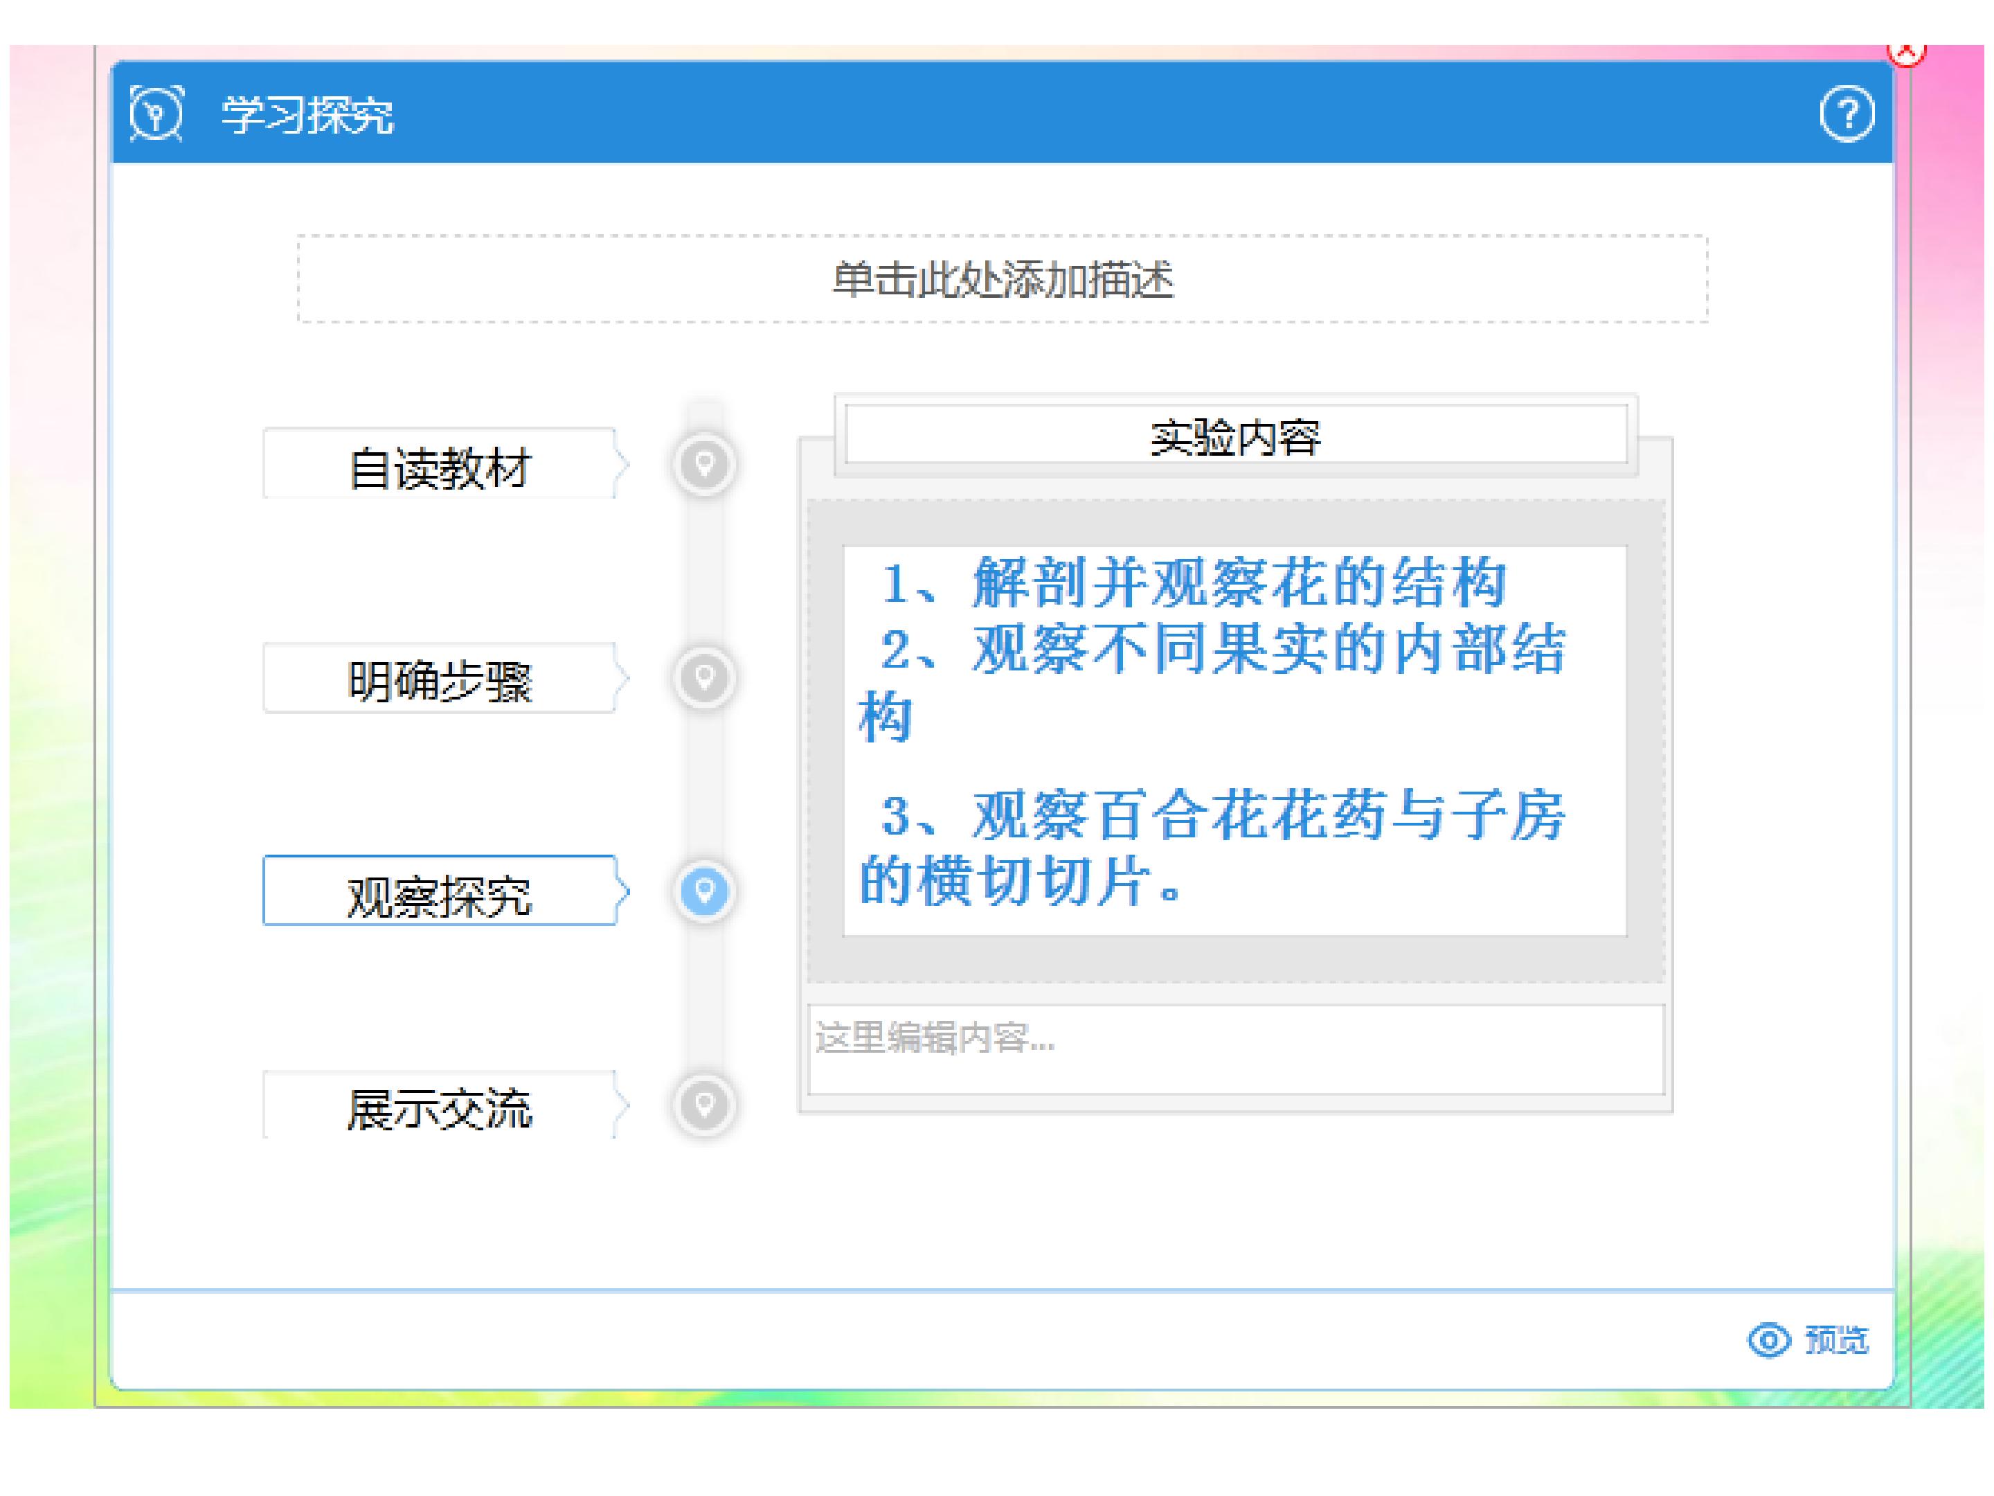The image size is (1994, 1496).
Task: Click the 预览 preview link
Action: (1836, 1340)
